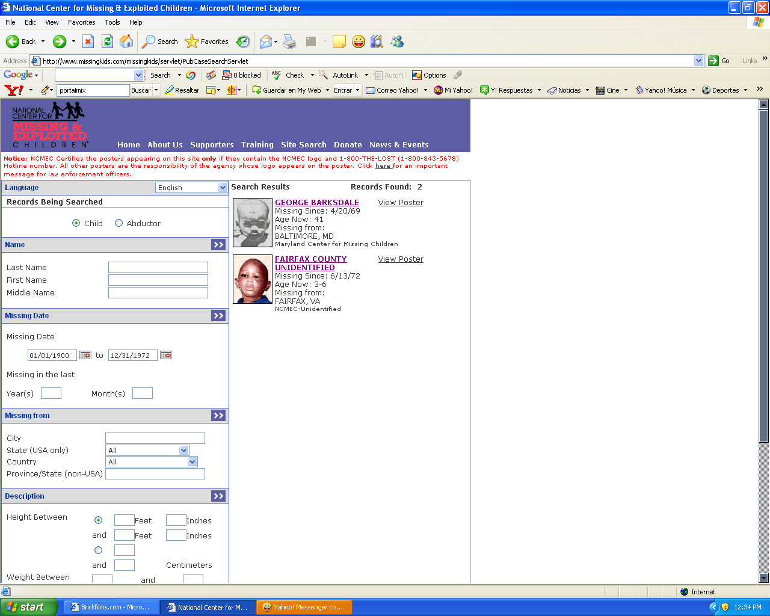This screenshot has width=770, height=616.
Task: Print the page with the printer icon
Action: tap(289, 42)
